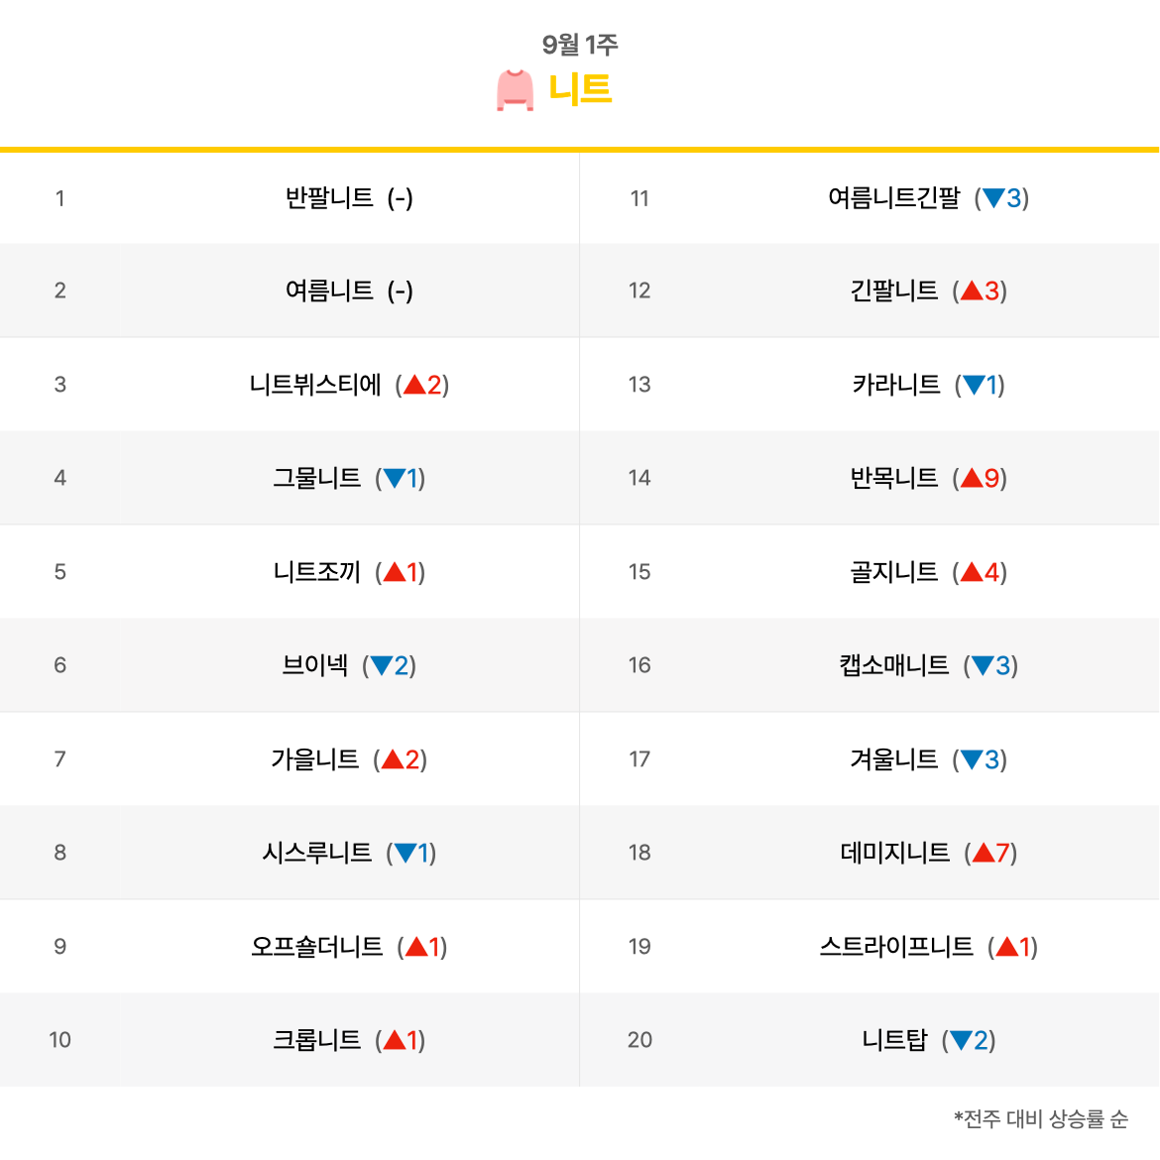Select the 반팔니트 keyword
The image size is (1160, 1160).
pyautogui.click(x=329, y=198)
